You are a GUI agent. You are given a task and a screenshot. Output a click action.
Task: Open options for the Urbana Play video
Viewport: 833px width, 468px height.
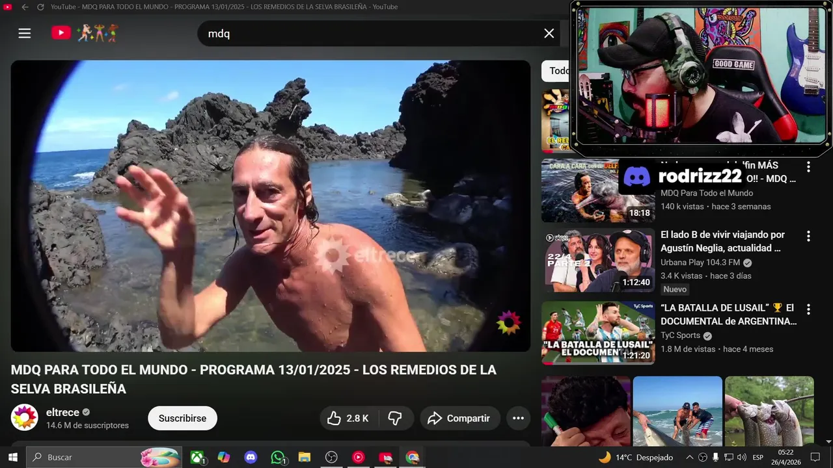click(x=808, y=236)
